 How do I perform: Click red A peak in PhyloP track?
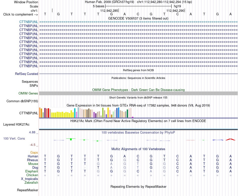click(x=230, y=139)
